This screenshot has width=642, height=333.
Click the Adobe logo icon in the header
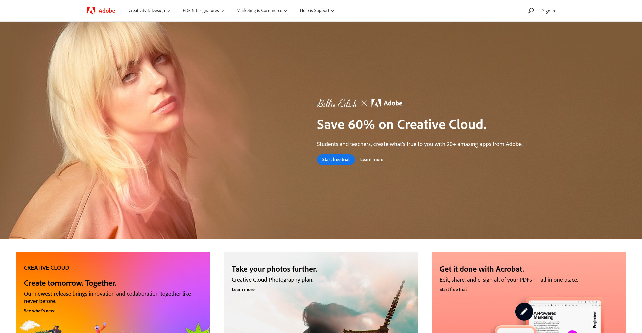(91, 11)
